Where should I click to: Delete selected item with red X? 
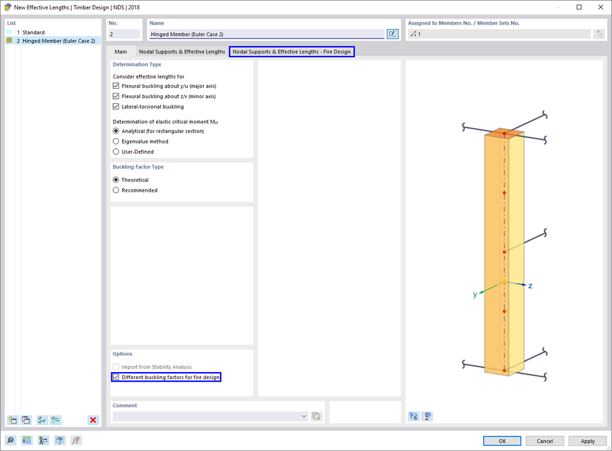93,420
